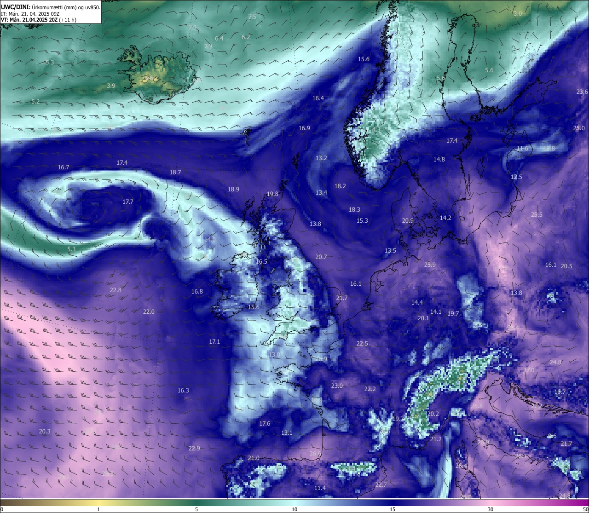Click the 22.8 value label
589x513 pixels.
click(115, 290)
